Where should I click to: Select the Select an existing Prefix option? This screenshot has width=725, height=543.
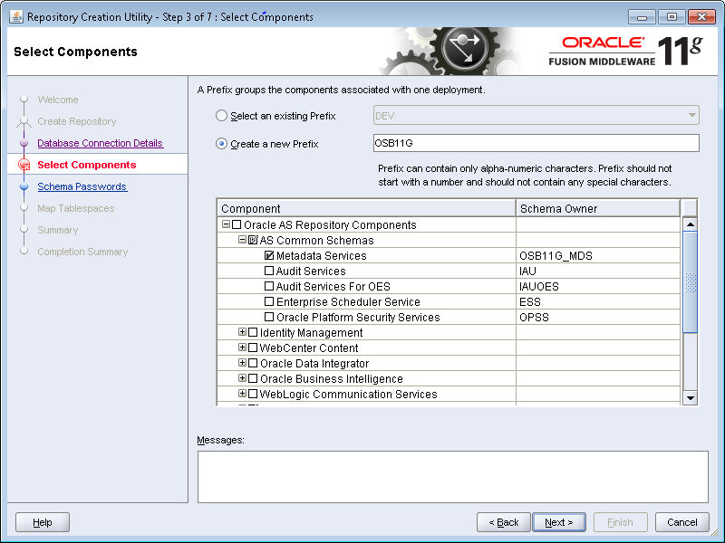pyautogui.click(x=219, y=116)
